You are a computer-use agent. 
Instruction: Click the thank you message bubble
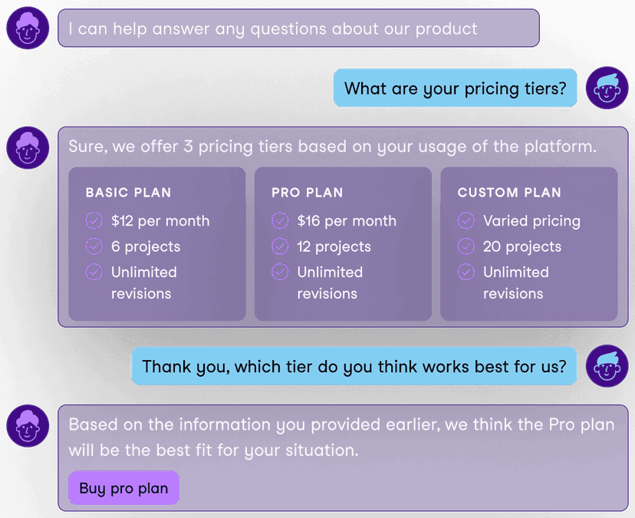[x=354, y=366]
